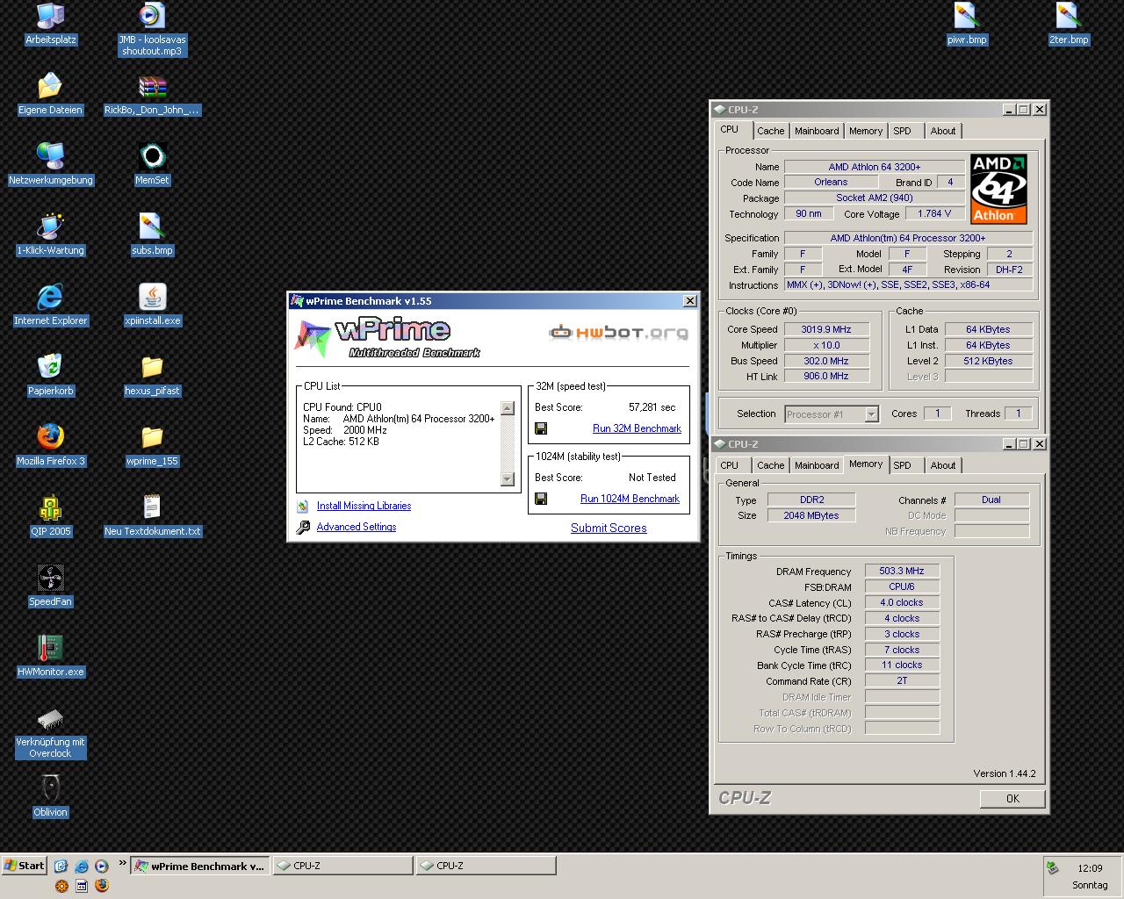1124x899 pixels.
Task: Open Mainboard tab in lower CPU-Z window
Action: pos(817,465)
